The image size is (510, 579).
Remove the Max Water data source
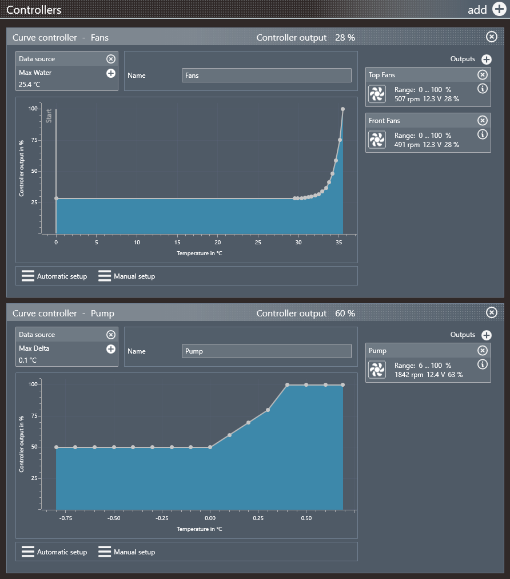(x=111, y=59)
